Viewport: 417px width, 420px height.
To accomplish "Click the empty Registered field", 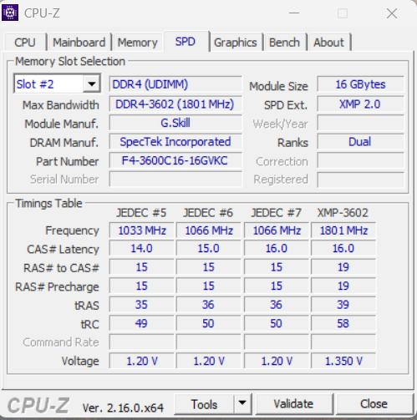I will [360, 180].
